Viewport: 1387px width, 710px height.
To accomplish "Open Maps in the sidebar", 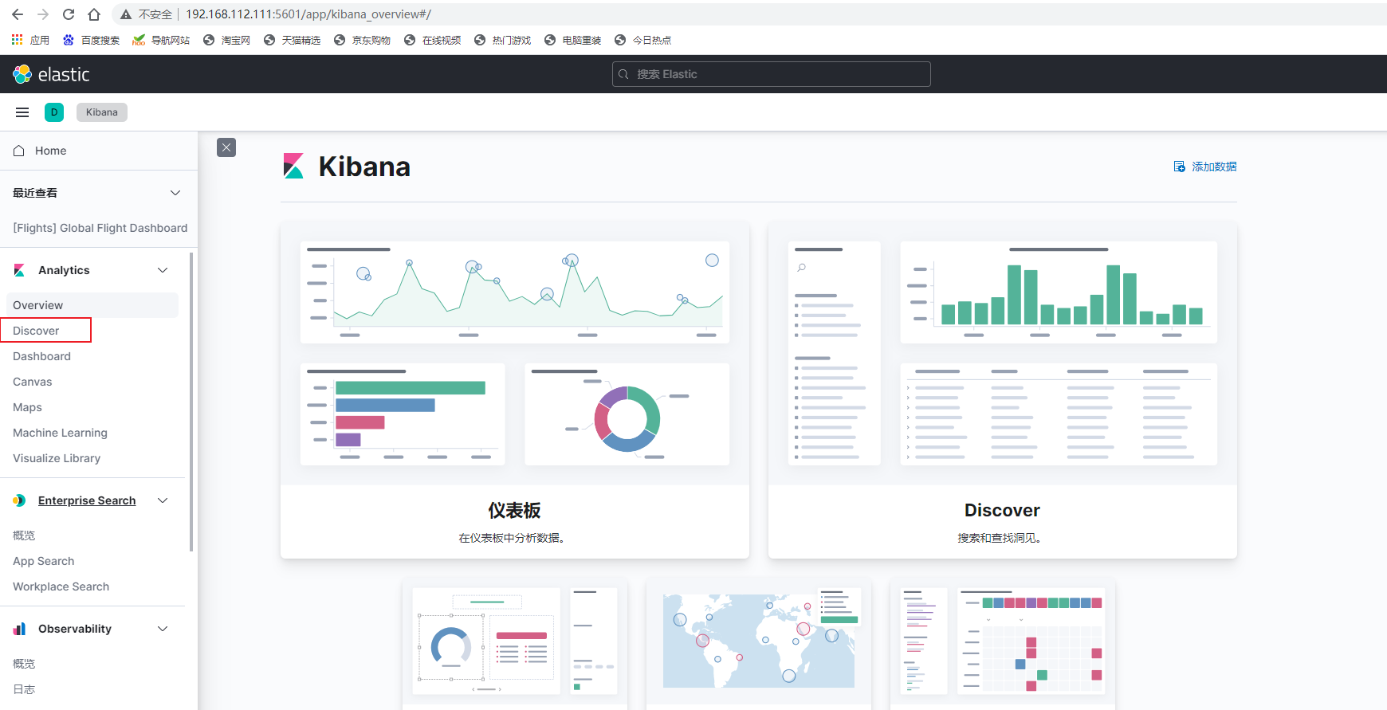I will tap(27, 407).
